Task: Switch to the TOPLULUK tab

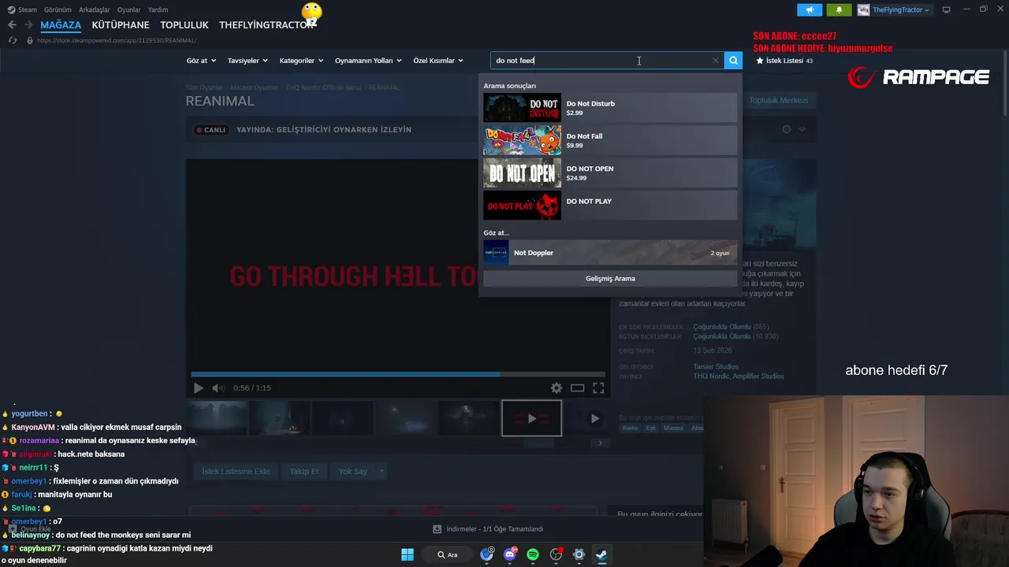Action: coord(184,25)
